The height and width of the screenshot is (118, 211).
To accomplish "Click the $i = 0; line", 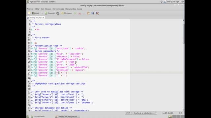I will tap(35, 29).
